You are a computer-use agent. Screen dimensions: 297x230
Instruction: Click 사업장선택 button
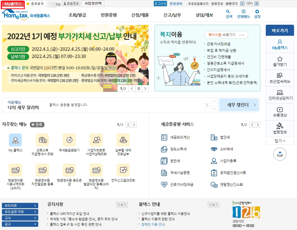point(93,3)
